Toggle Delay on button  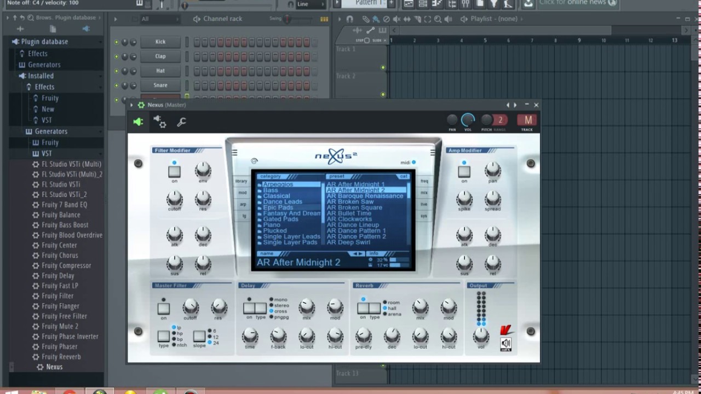pos(249,308)
